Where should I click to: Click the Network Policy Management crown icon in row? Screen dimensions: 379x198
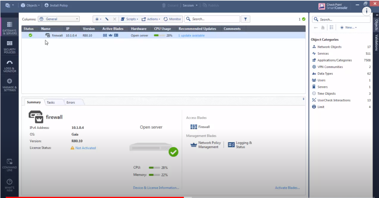pyautogui.click(x=110, y=35)
